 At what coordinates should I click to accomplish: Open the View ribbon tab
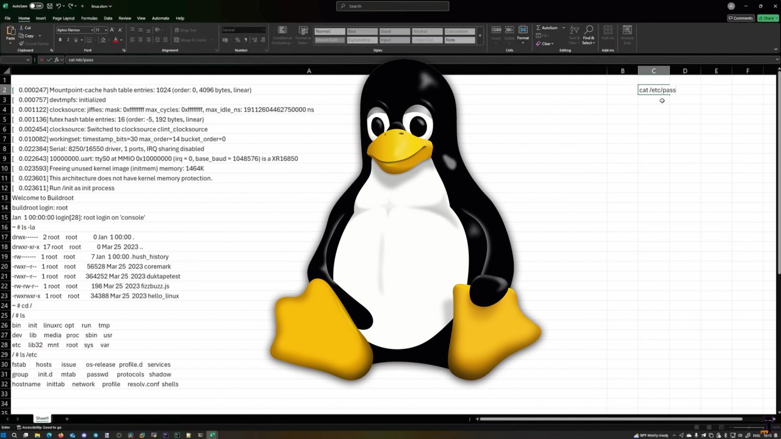pyautogui.click(x=142, y=18)
